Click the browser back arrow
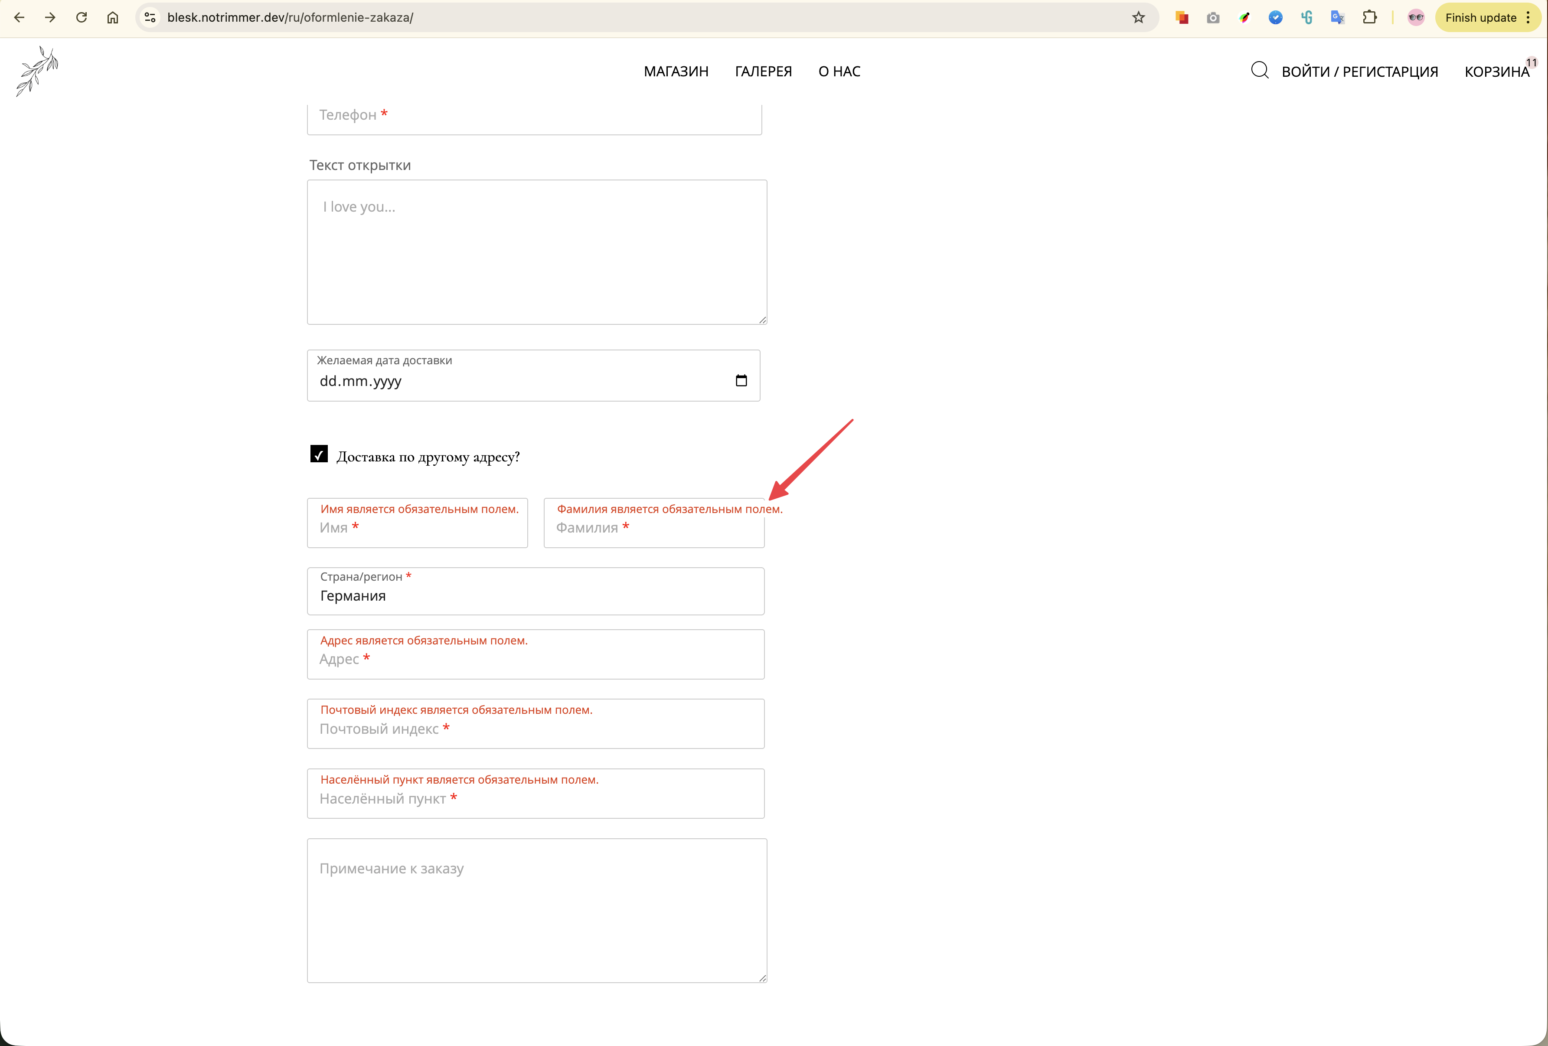 coord(20,17)
